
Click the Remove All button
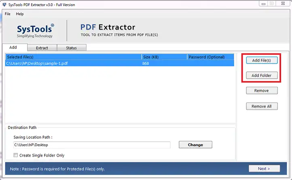[262, 106]
